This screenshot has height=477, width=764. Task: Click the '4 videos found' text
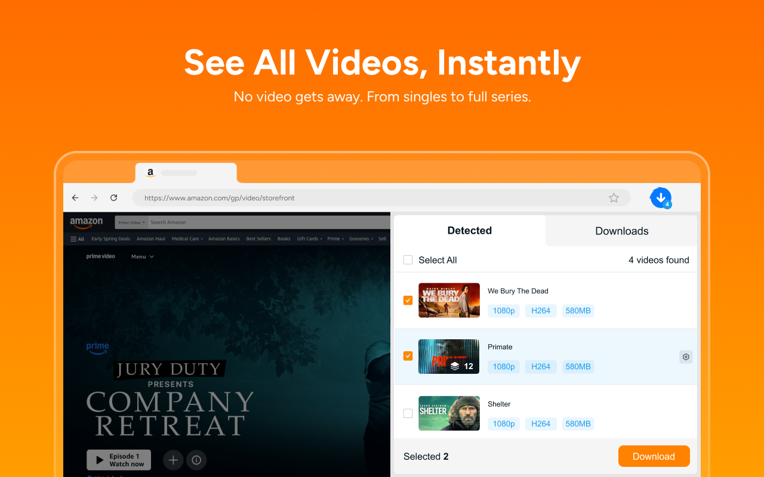pyautogui.click(x=659, y=260)
